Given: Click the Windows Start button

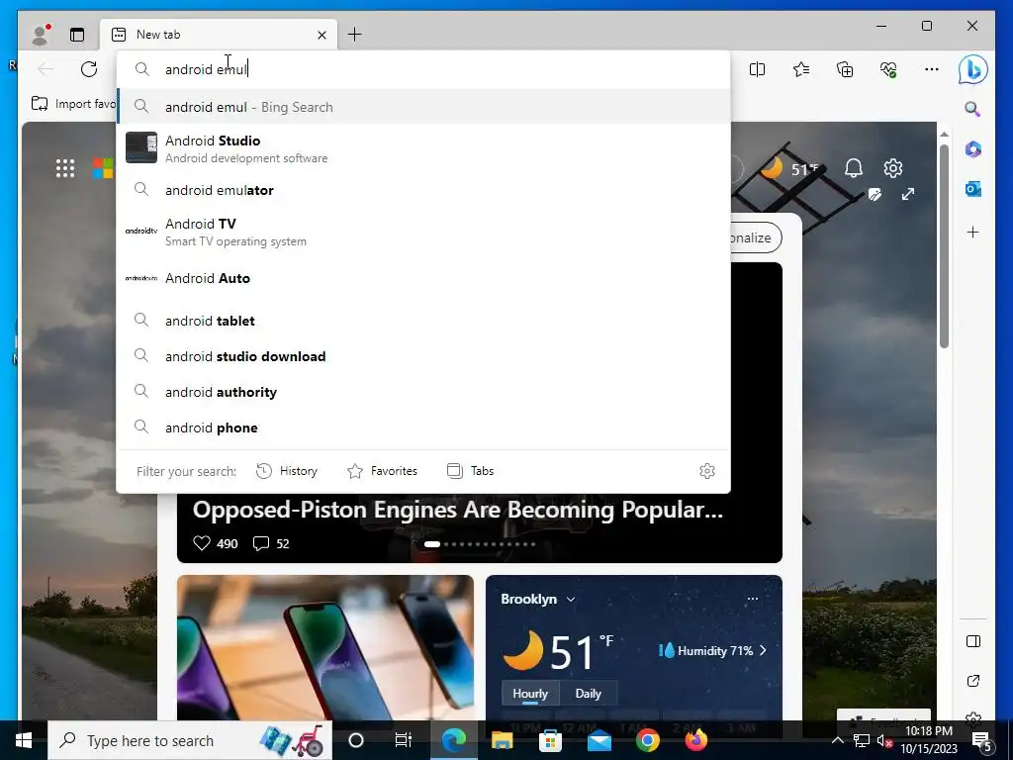Looking at the screenshot, I should (24, 740).
